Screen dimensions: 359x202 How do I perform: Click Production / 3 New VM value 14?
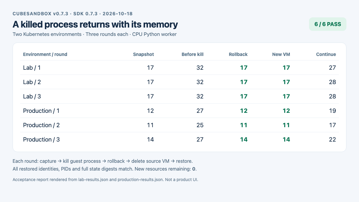click(286, 139)
